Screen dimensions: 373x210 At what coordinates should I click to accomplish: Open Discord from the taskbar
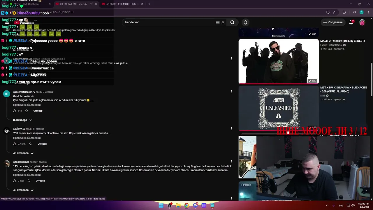195,205
